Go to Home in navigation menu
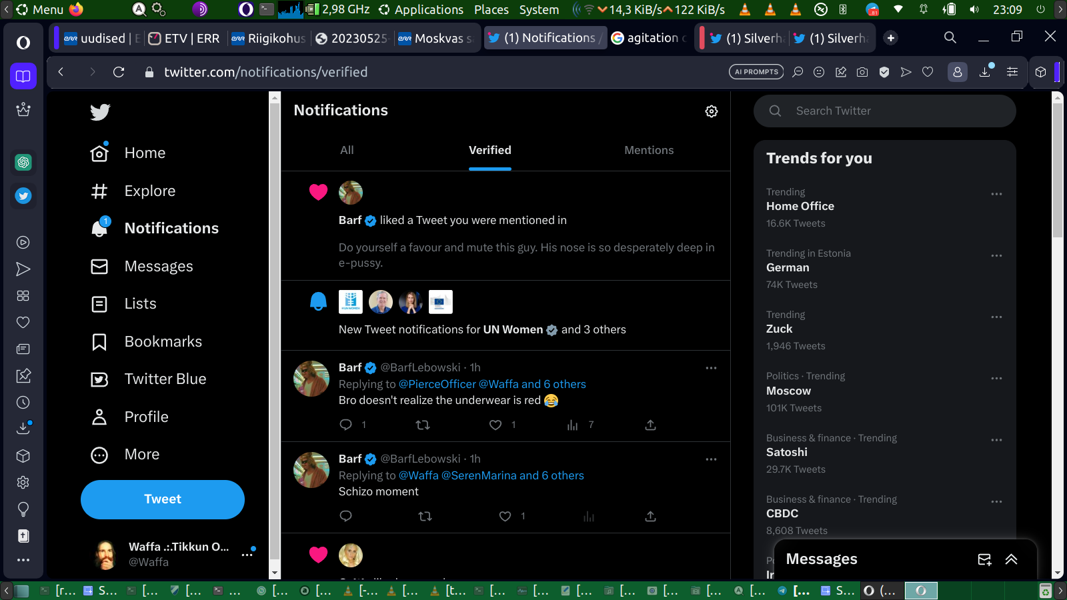1067x600 pixels. (x=129, y=153)
